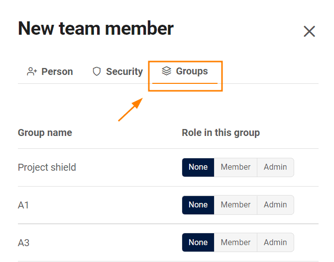Click the stacked layers icon beside Groups
The width and height of the screenshot is (334, 262).
tap(167, 71)
